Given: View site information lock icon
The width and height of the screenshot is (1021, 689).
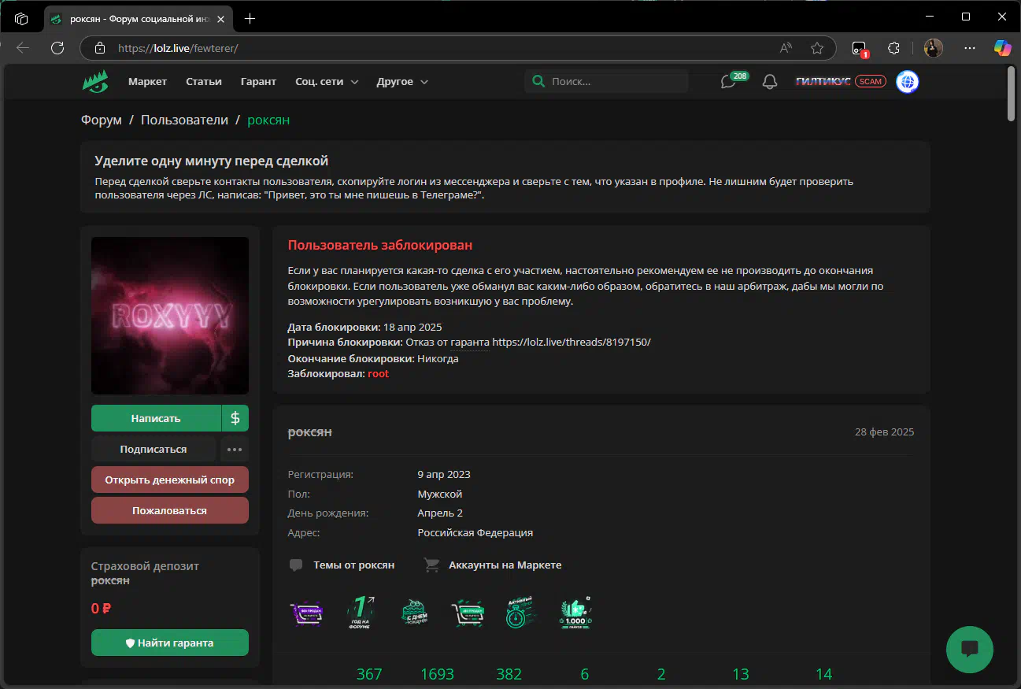Looking at the screenshot, I should point(99,48).
